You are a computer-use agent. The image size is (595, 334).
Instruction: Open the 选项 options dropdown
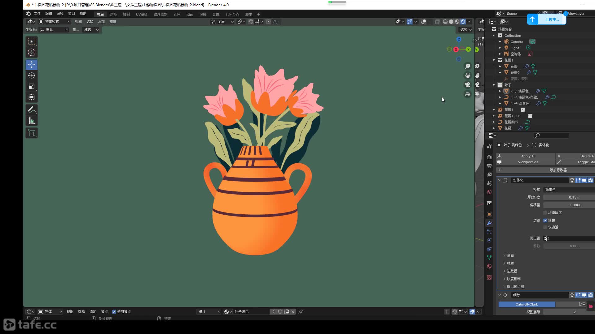pos(465,30)
